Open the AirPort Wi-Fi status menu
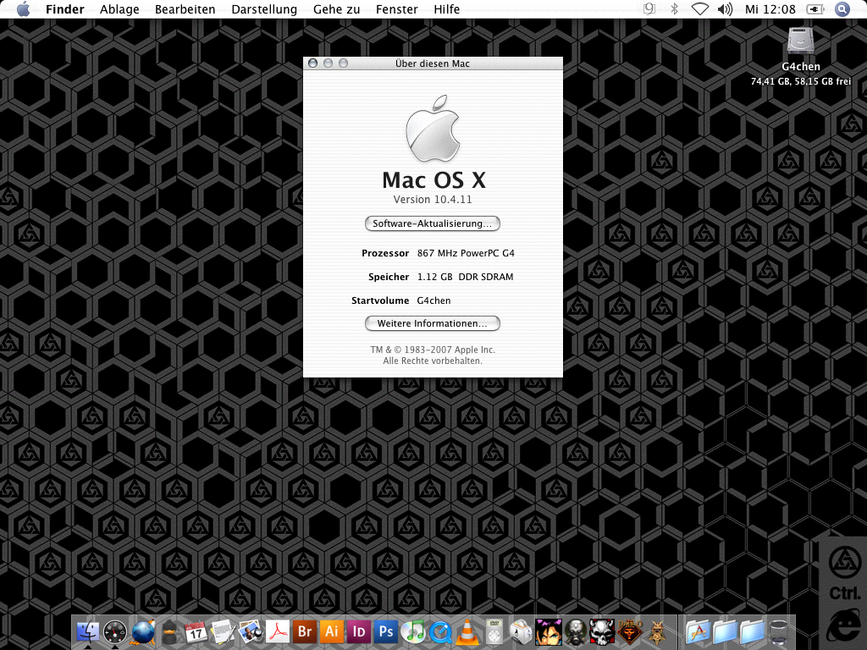Viewport: 867px width, 650px height. click(x=700, y=8)
